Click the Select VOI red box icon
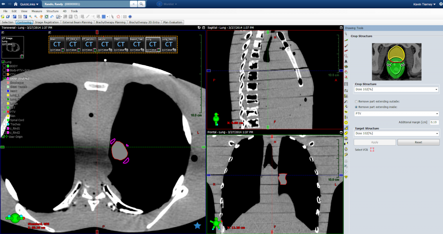This screenshot has height=234, width=443. 372,150
